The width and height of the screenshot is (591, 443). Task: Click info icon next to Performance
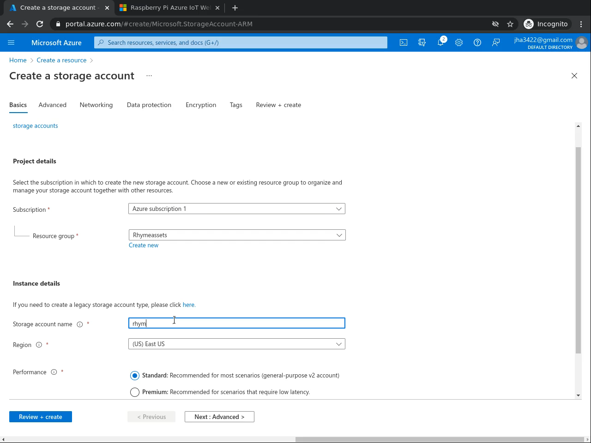(x=54, y=372)
